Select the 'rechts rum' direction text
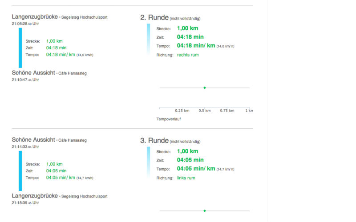Image resolution: width=356 pixels, height=222 pixels. pyautogui.click(x=188, y=55)
